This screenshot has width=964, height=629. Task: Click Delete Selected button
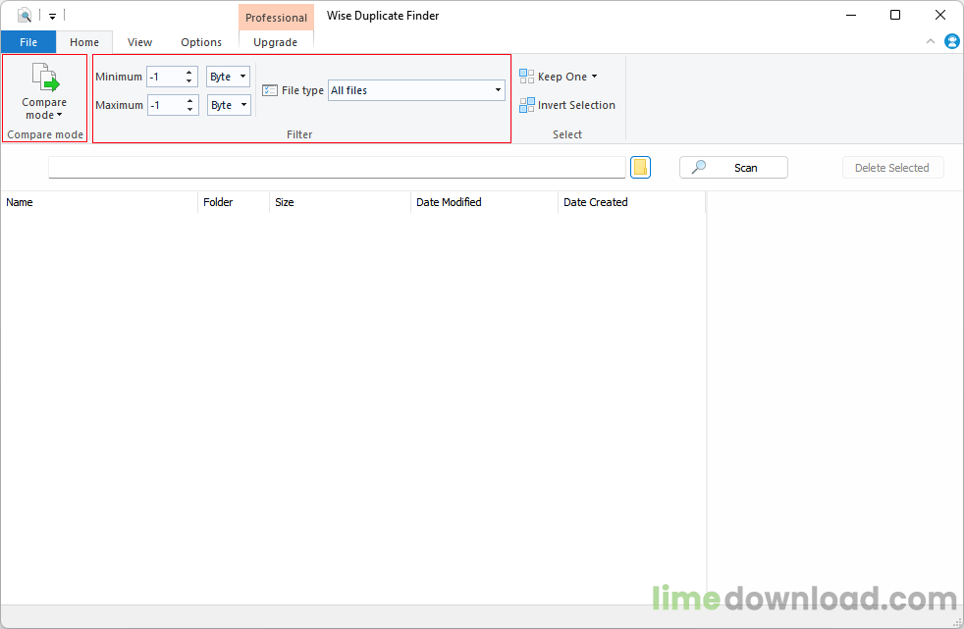(x=892, y=168)
